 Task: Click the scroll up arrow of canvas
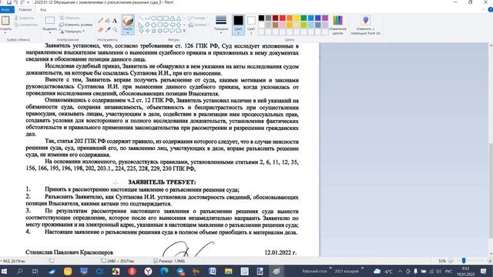(491, 45)
